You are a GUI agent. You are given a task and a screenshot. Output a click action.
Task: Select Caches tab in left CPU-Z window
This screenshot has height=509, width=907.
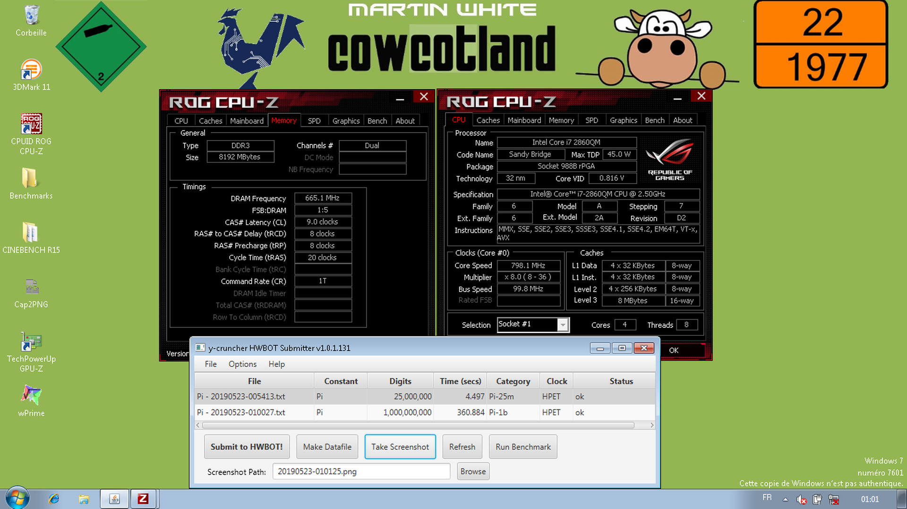tap(210, 121)
